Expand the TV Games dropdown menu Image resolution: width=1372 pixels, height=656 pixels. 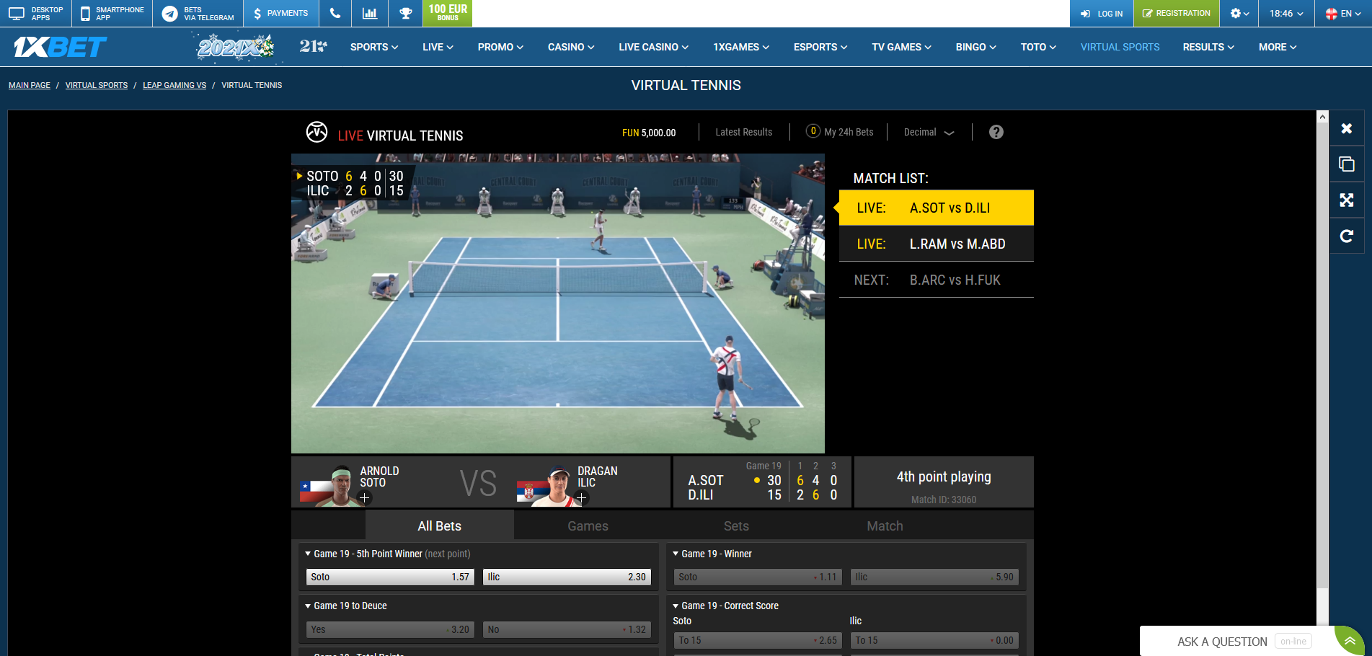click(901, 48)
